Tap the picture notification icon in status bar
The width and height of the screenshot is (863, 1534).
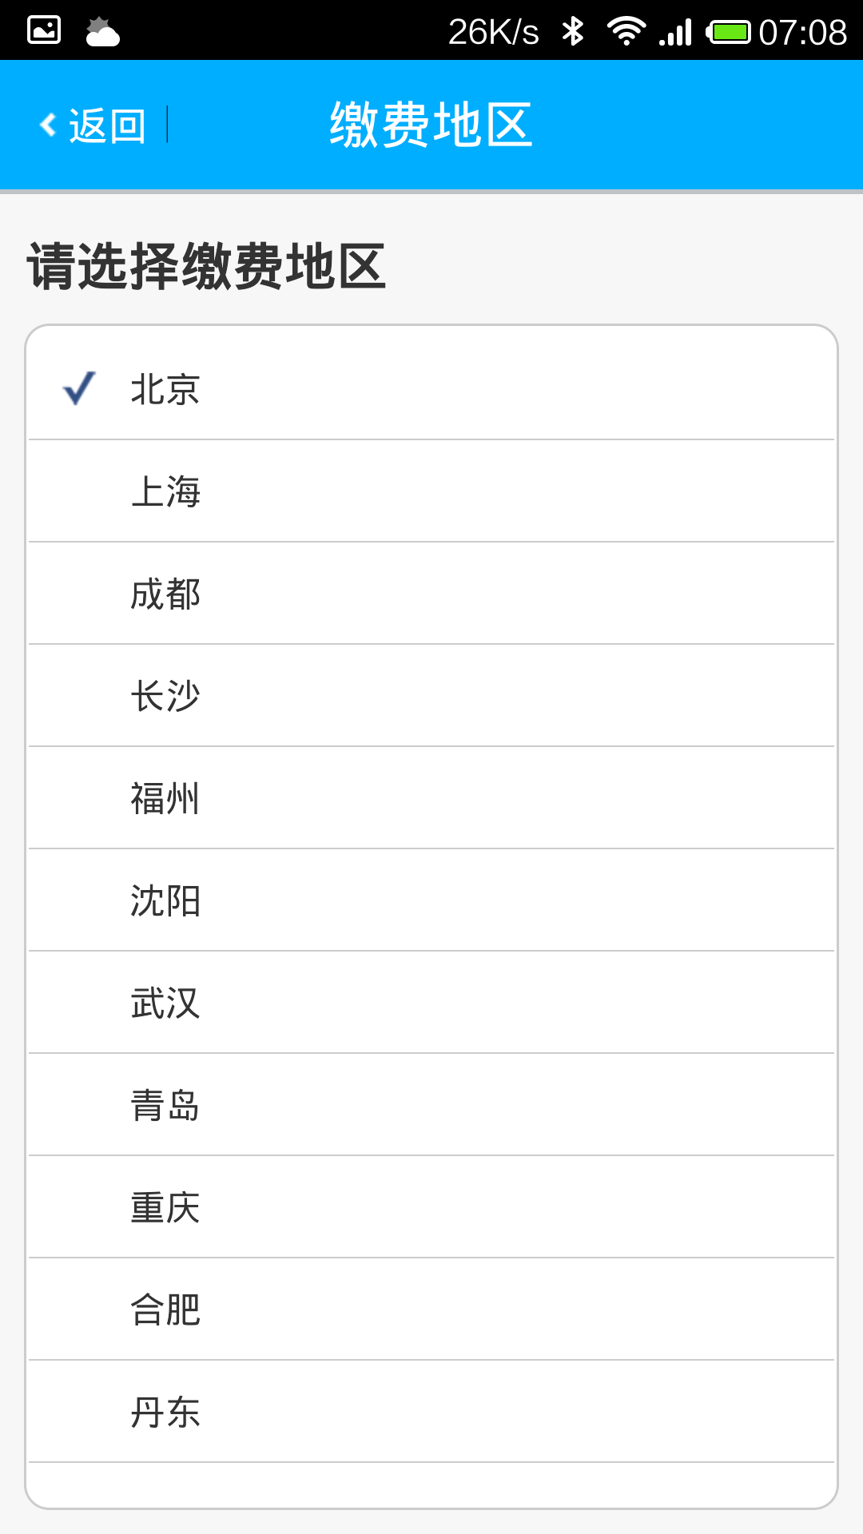44,30
